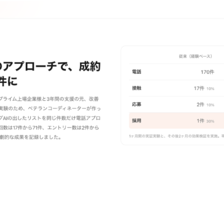Click the heading line アプローチで、成約

[50, 67]
